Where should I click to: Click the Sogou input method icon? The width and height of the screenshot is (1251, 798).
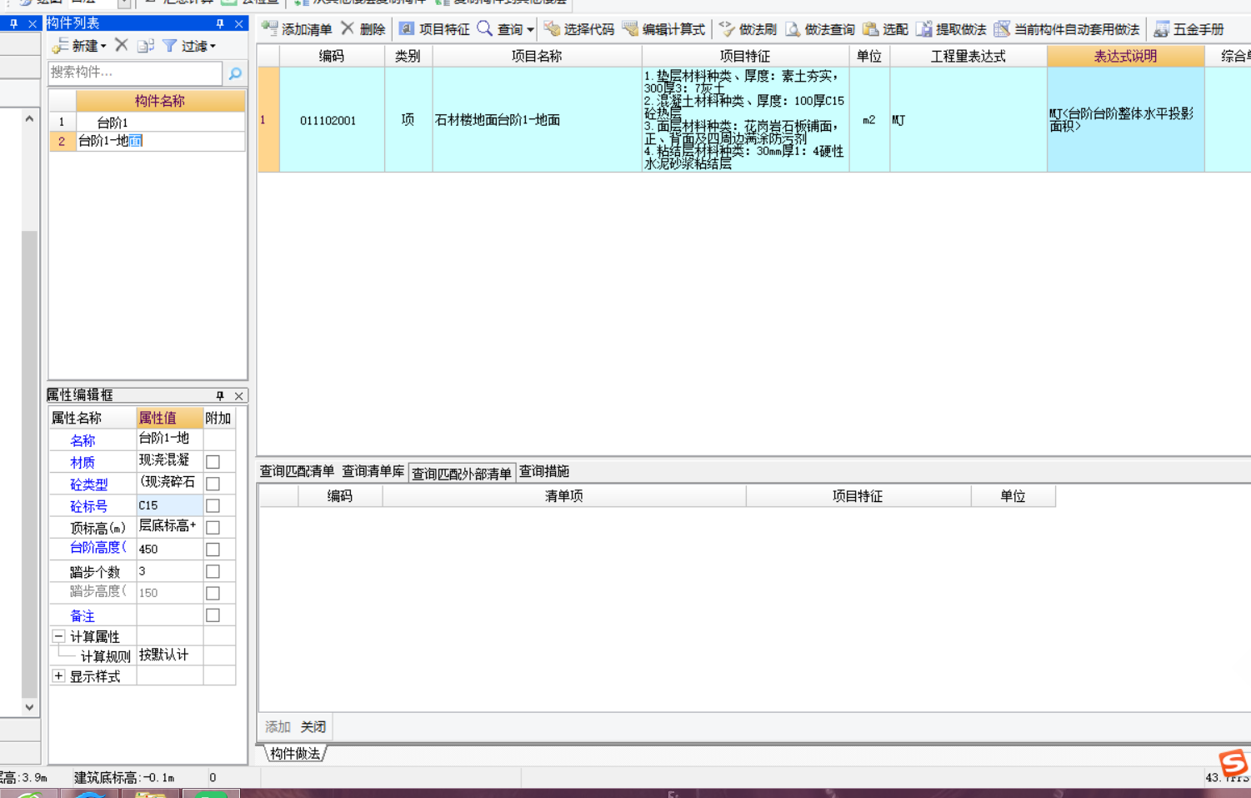click(1233, 762)
